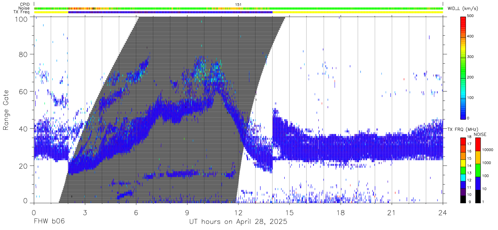Image resolution: width=498 pixels, height=230 pixels.
Task: Click the y-axis tick label 20
Action: click(x=24, y=166)
